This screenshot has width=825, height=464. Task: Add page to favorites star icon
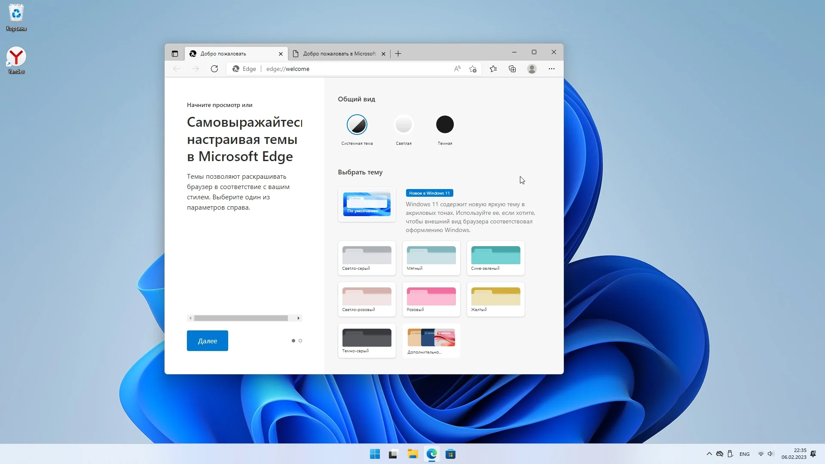473,69
